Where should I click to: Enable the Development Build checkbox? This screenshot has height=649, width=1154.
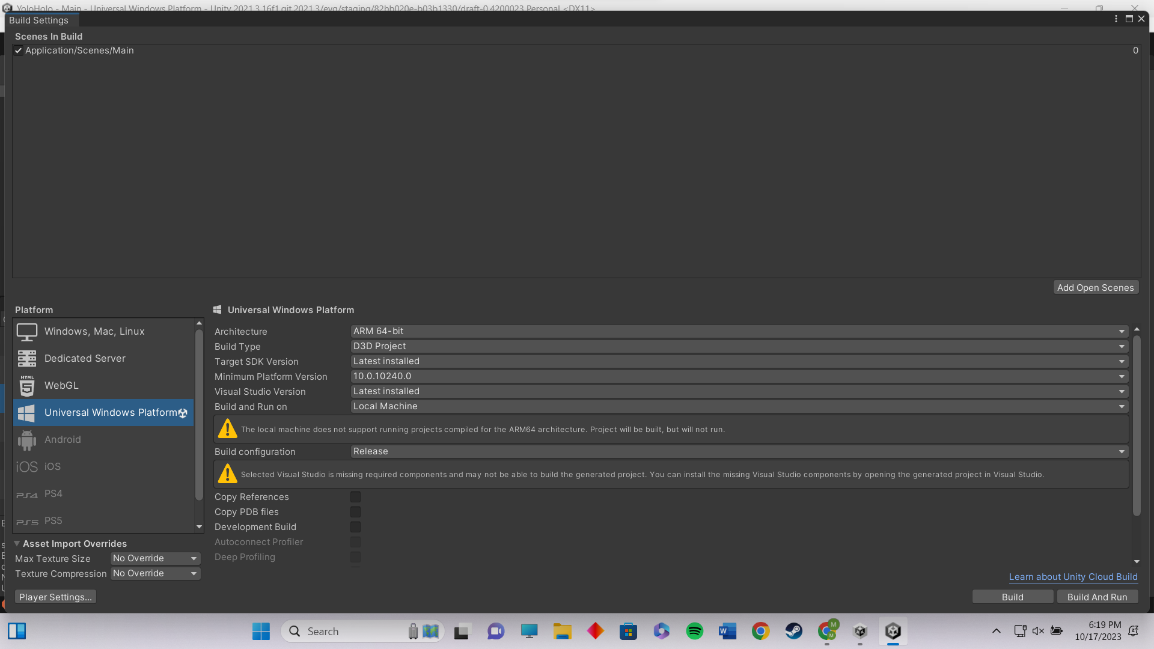tap(356, 527)
